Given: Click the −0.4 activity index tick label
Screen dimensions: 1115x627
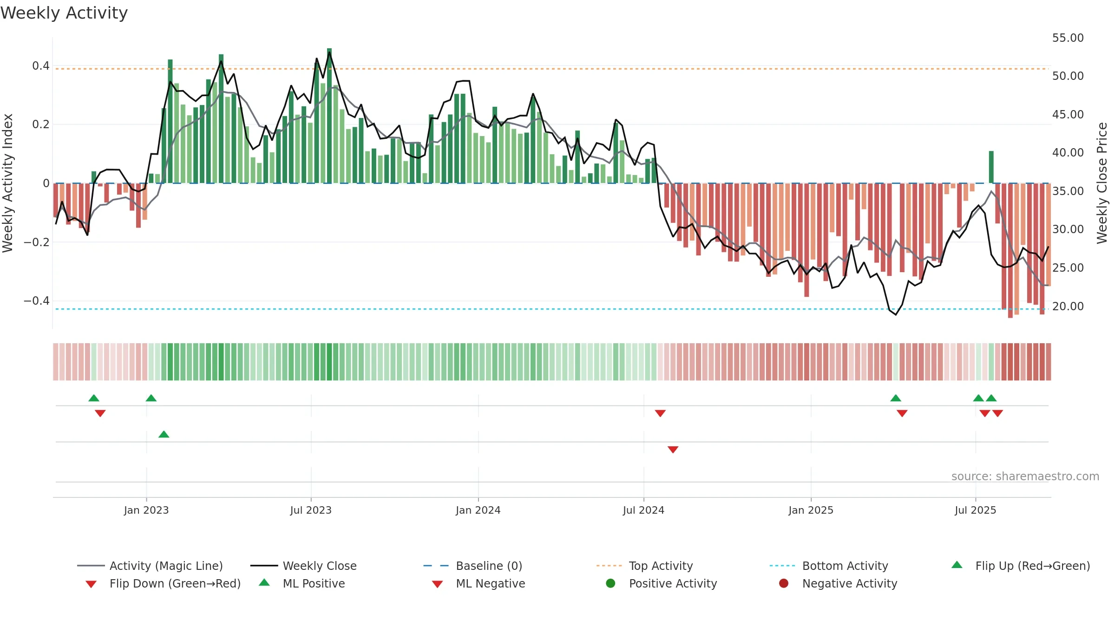Looking at the screenshot, I should 37,301.
